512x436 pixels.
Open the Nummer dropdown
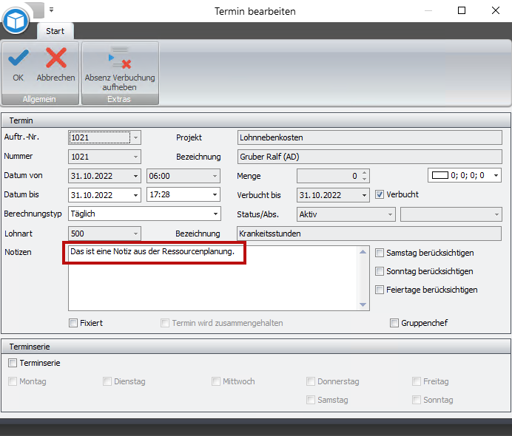pos(136,157)
